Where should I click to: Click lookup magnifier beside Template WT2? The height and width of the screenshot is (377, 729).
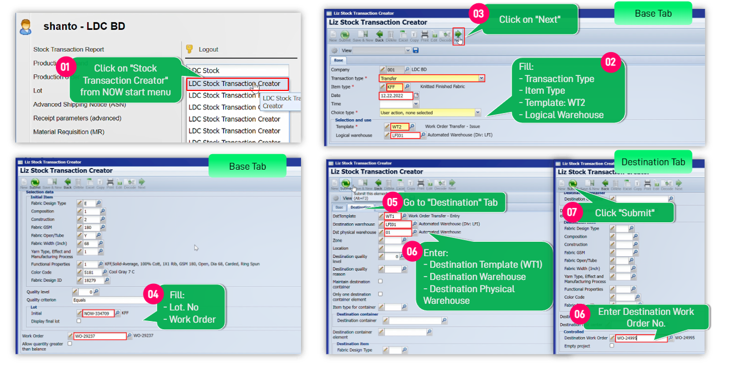click(x=412, y=127)
